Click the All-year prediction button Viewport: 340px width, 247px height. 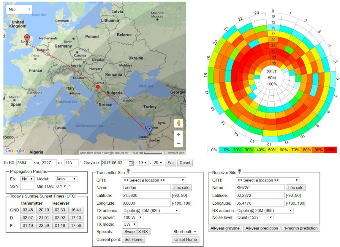262,228
